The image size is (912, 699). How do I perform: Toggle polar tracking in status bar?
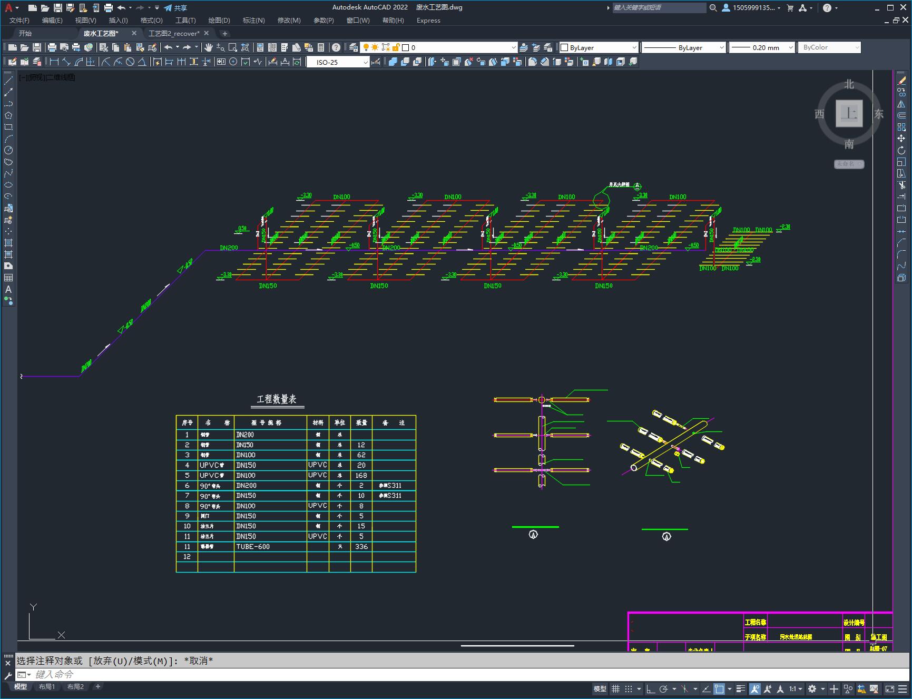pyautogui.click(x=664, y=688)
